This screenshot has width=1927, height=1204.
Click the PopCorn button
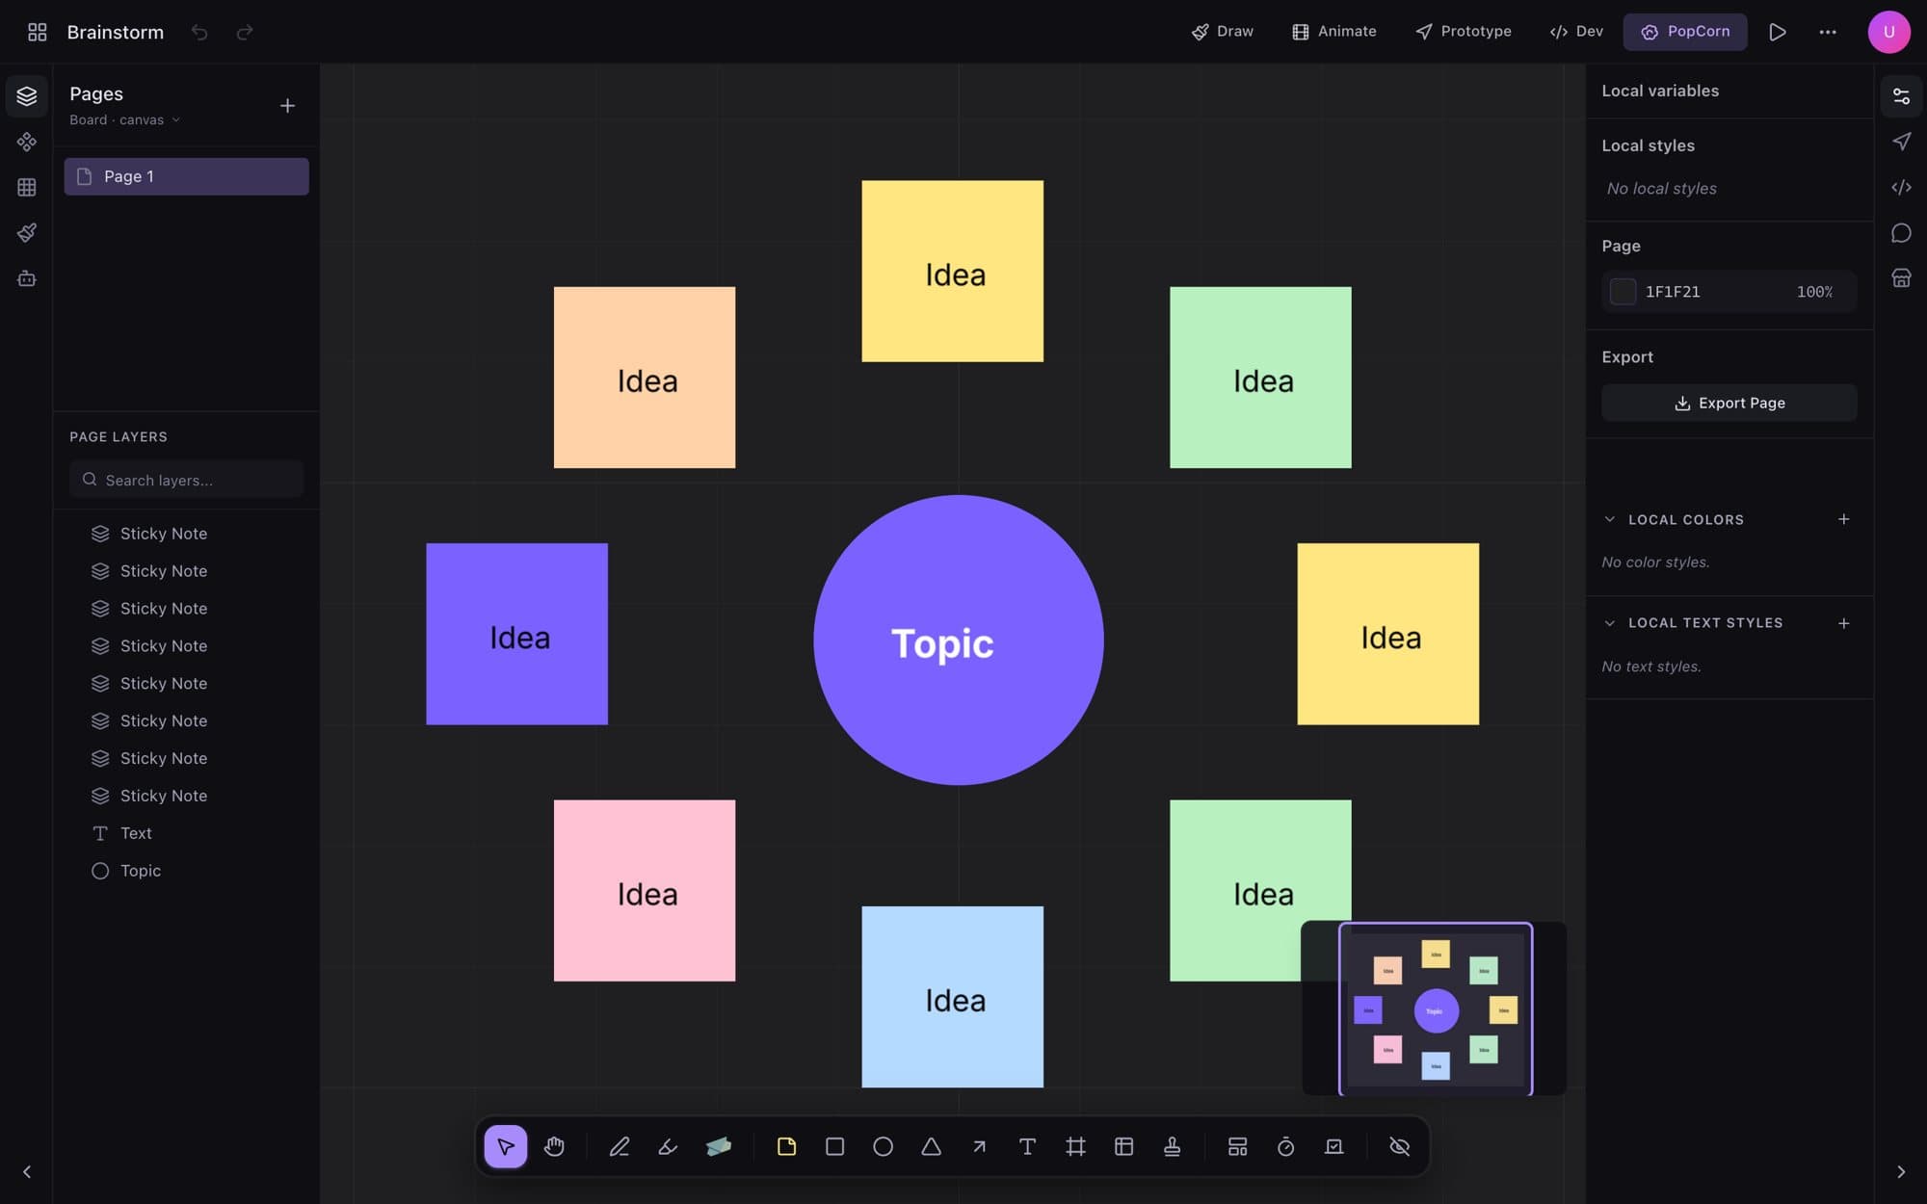(x=1685, y=32)
